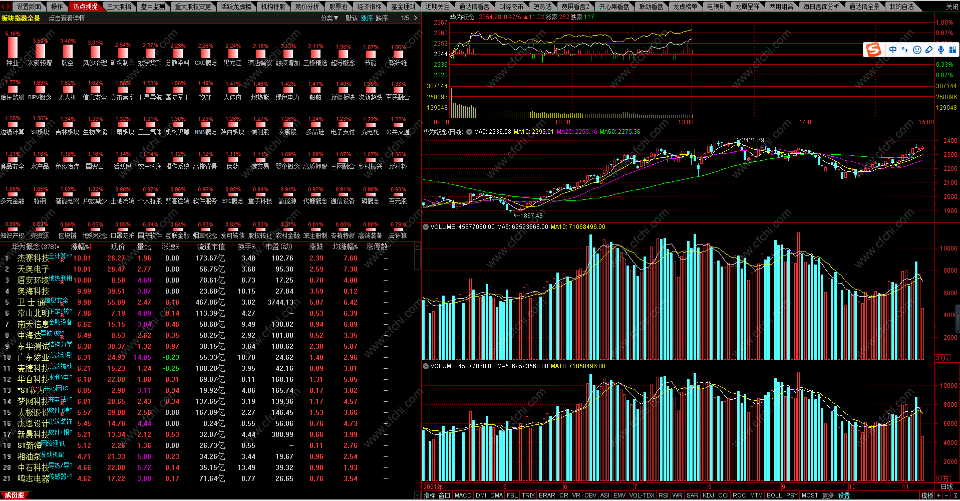This screenshot has height=501, width=960.
Task: Select the 热点捕捉 tab
Action: [x=85, y=7]
